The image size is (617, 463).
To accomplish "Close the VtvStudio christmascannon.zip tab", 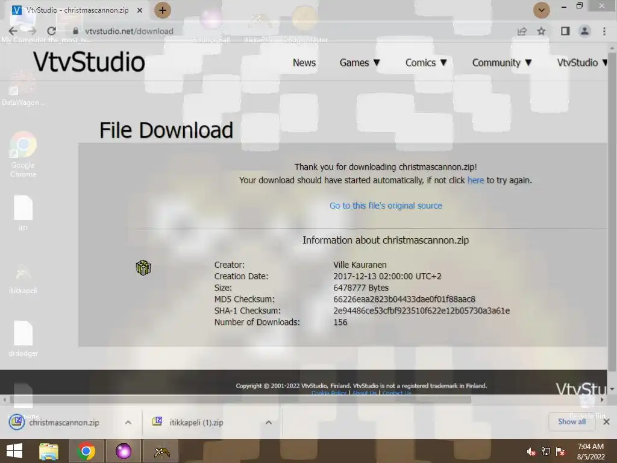I will pyautogui.click(x=140, y=10).
